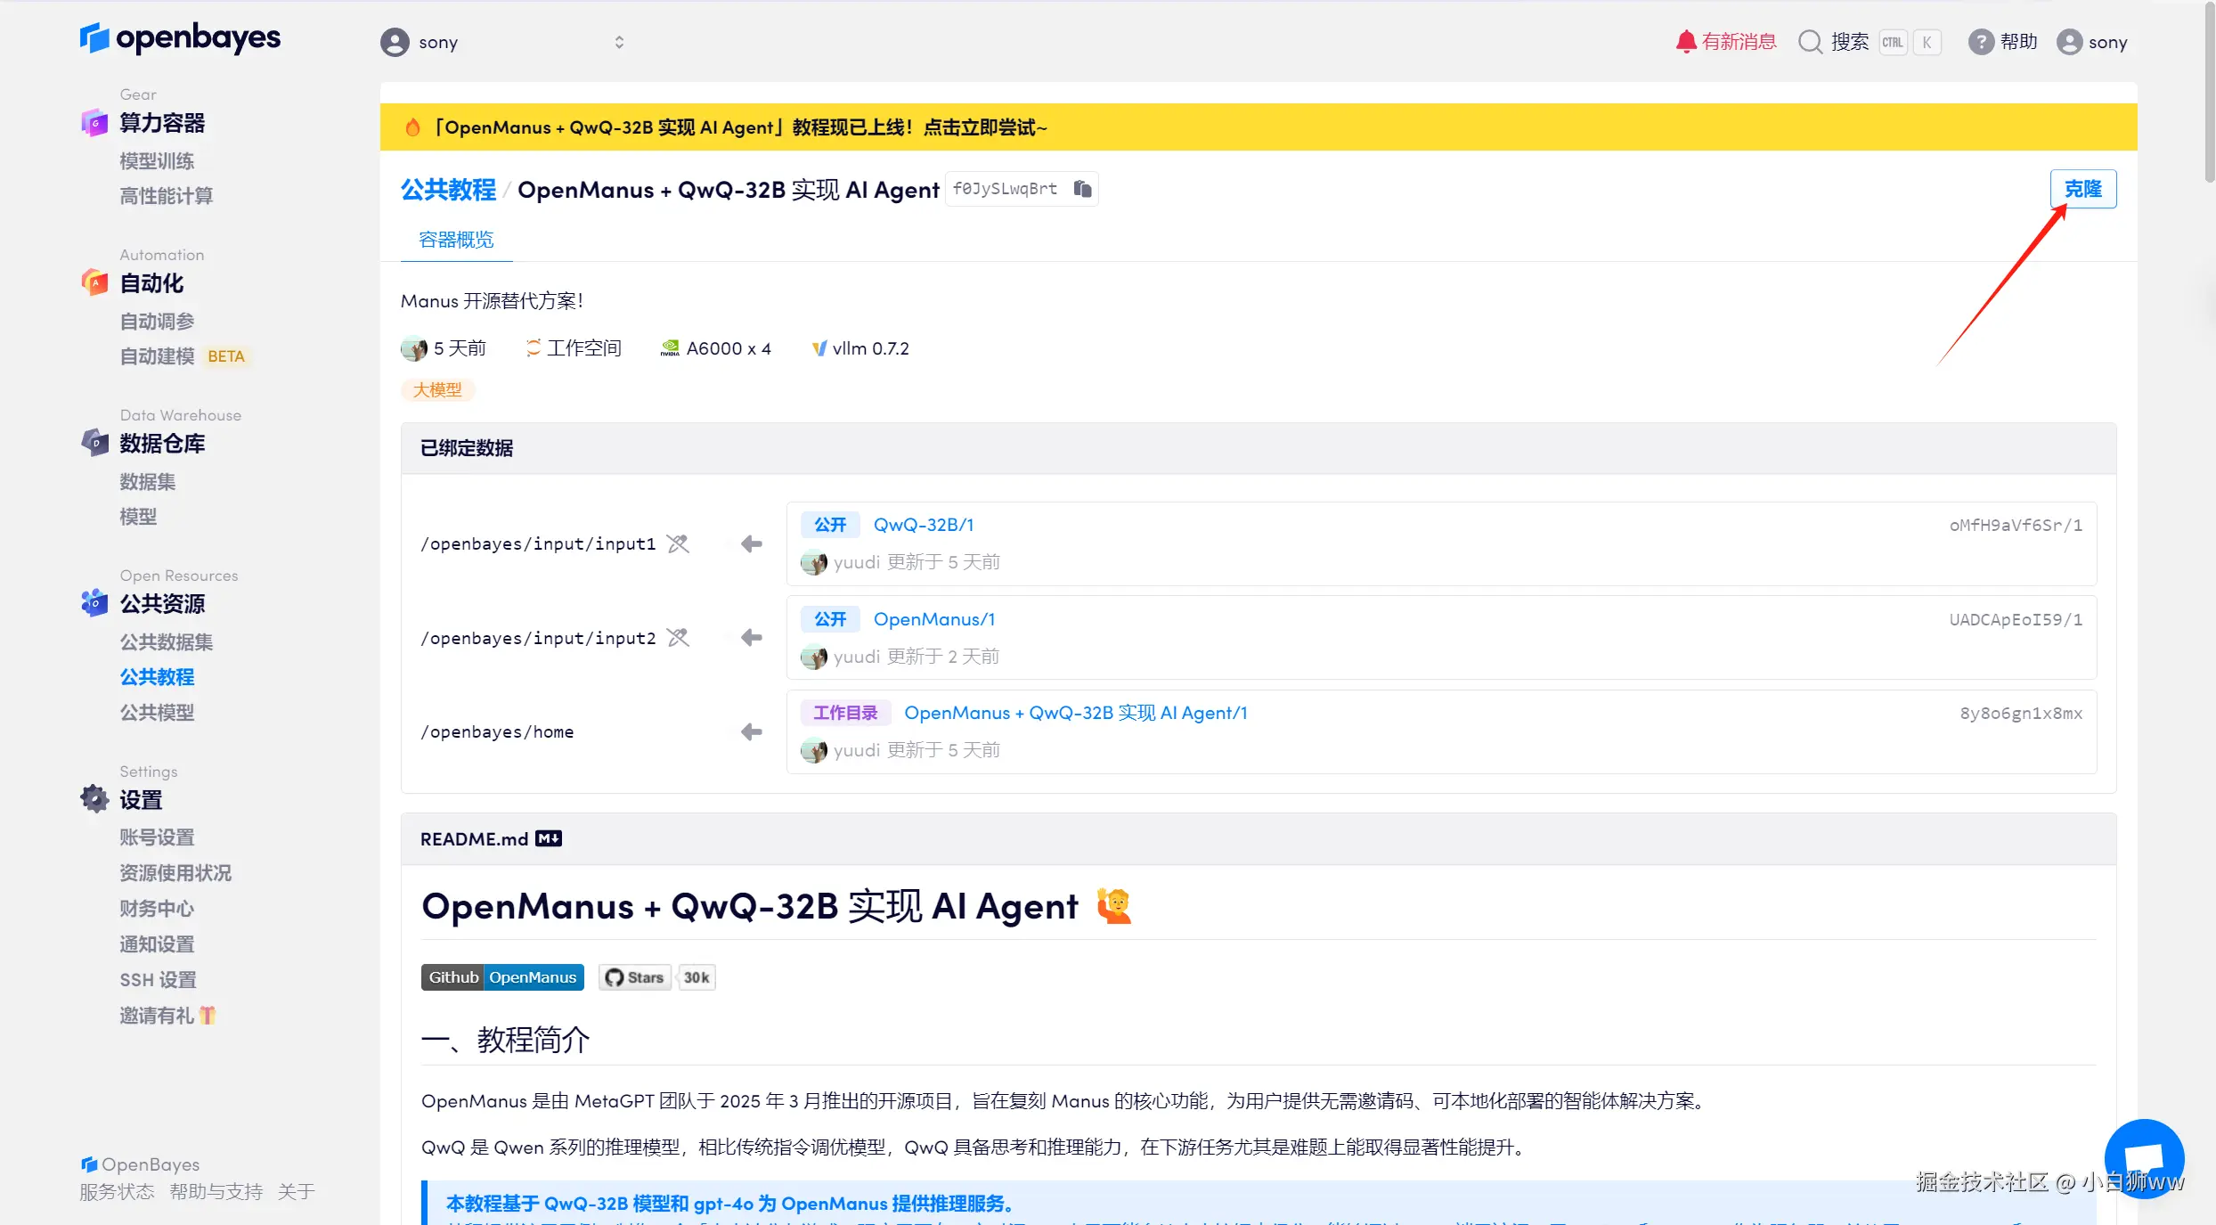Click the Github OpenManus badge
Viewport: 2216px width, 1225px height.
[x=502, y=977]
